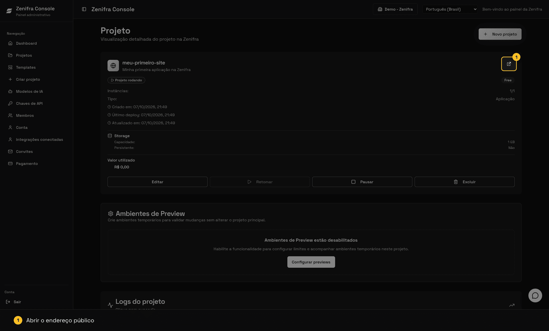Click the meu-primeiro-site project title

click(144, 63)
